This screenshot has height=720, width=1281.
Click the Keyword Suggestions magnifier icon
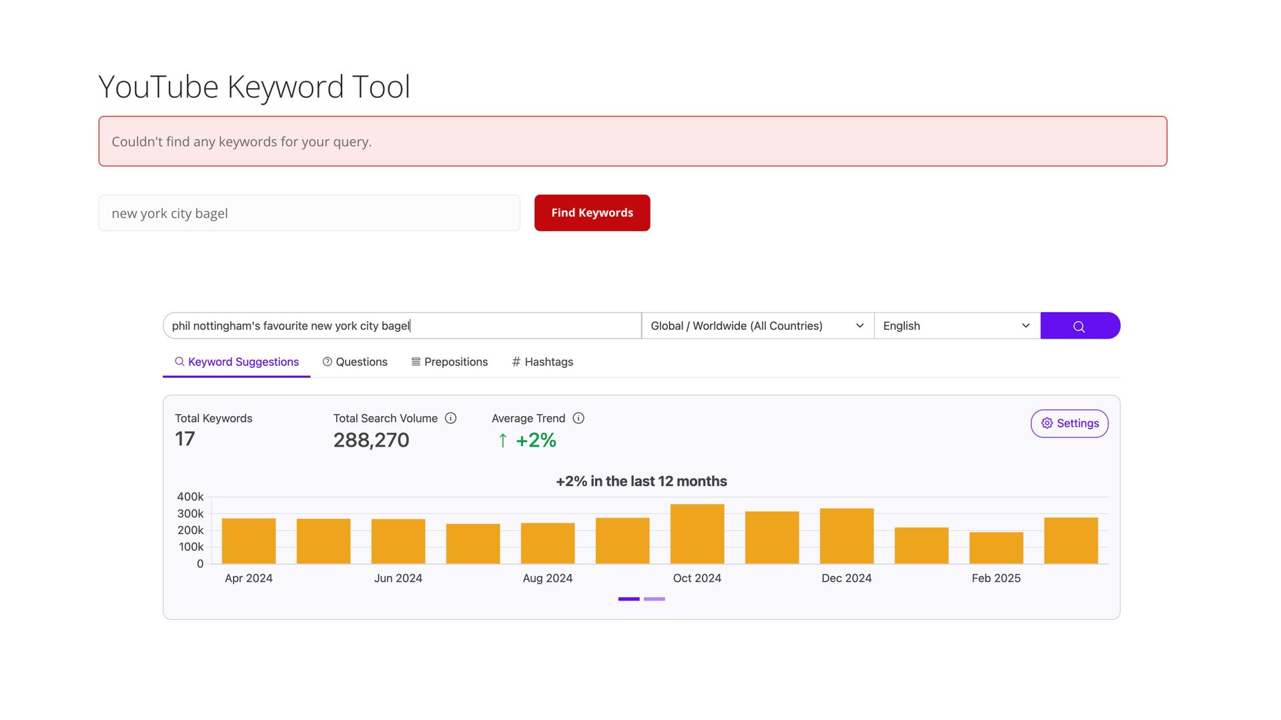pyautogui.click(x=179, y=362)
